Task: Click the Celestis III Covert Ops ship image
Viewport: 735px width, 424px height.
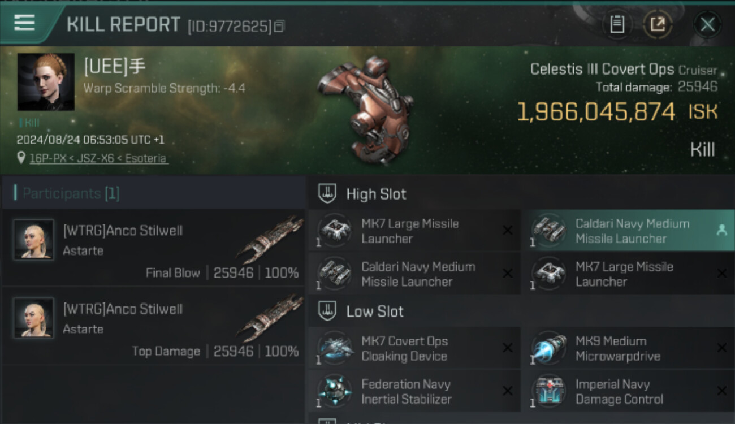Action: [366, 109]
